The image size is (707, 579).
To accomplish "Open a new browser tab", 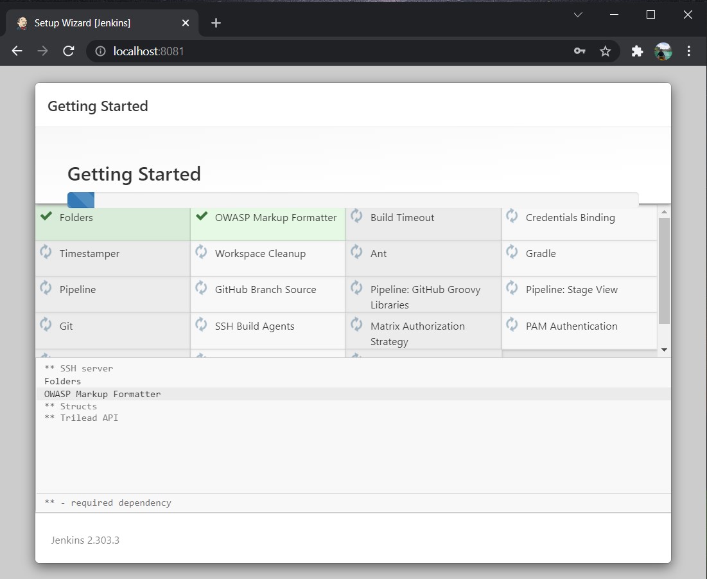I will (x=216, y=23).
